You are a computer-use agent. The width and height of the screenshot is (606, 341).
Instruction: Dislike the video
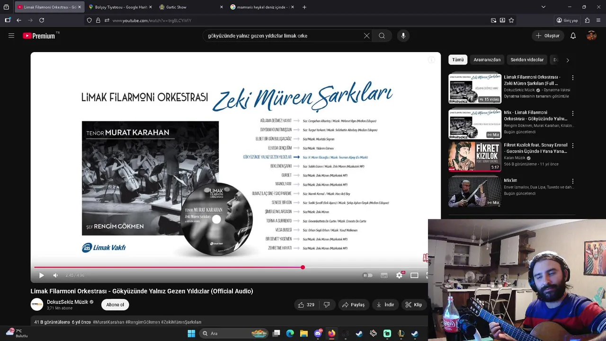click(327, 305)
